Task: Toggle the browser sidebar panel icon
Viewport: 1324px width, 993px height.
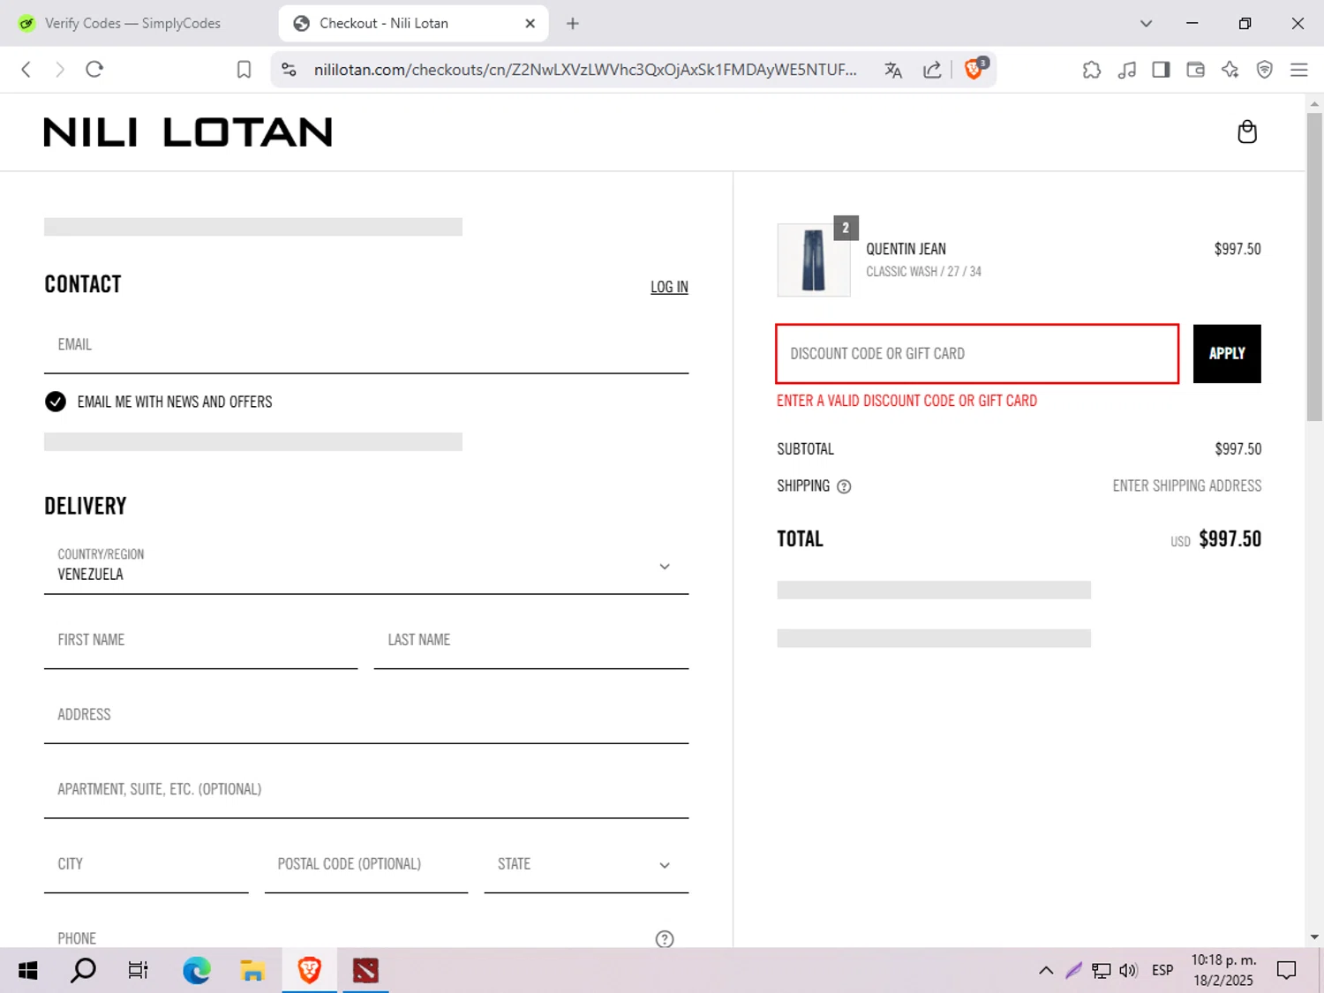Action: click(1162, 70)
